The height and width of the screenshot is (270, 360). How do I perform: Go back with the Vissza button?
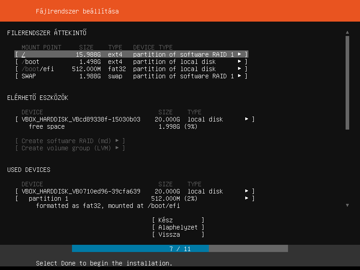click(x=178, y=234)
